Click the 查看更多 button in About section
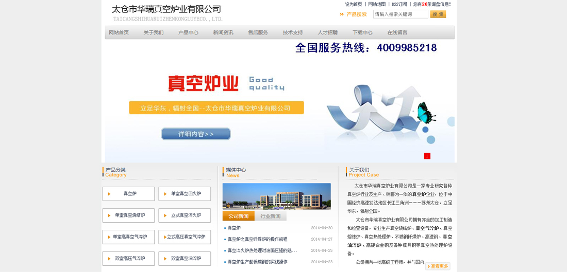Image resolution: width=567 pixels, height=272 pixels. click(x=438, y=266)
